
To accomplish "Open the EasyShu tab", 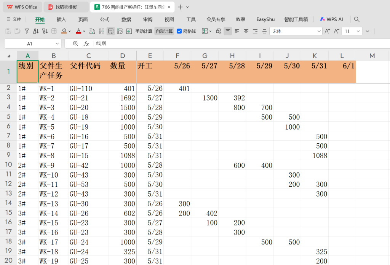I will pyautogui.click(x=265, y=19).
